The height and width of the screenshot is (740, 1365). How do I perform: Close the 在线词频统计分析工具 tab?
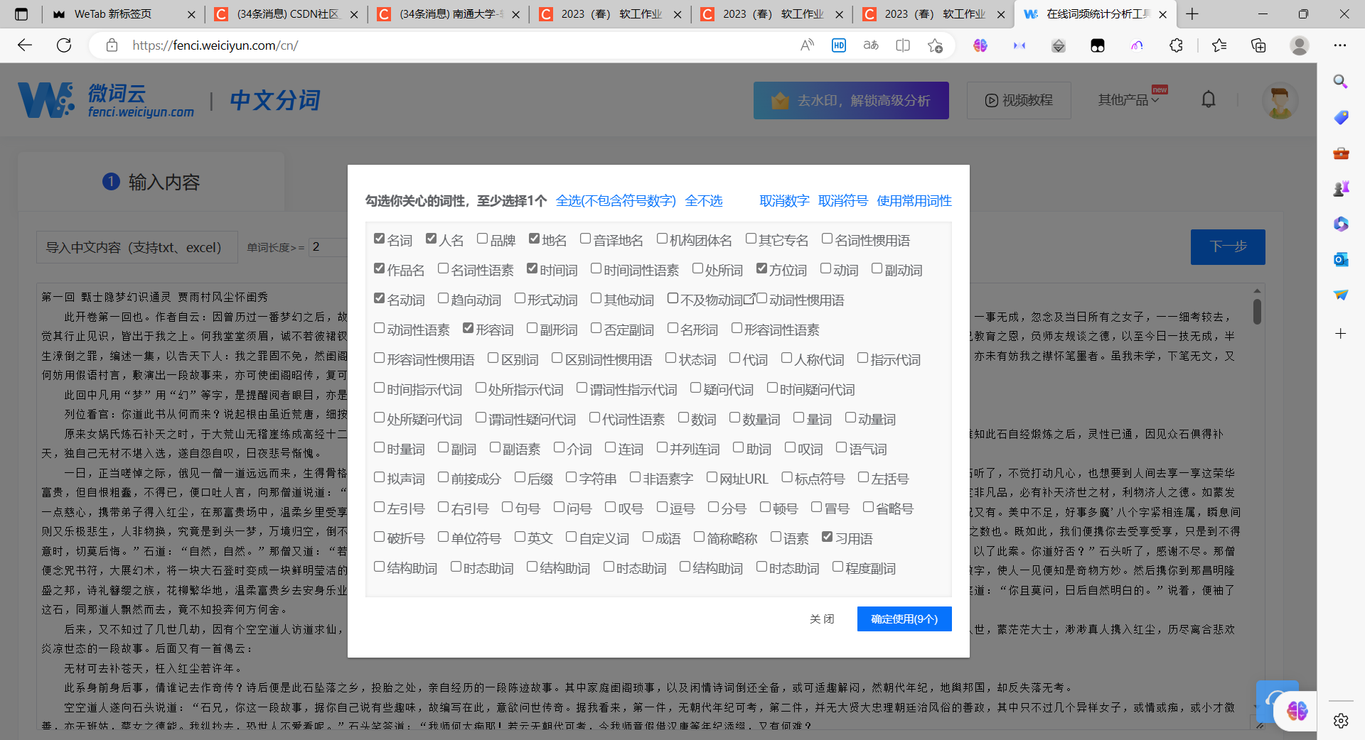tap(1163, 14)
